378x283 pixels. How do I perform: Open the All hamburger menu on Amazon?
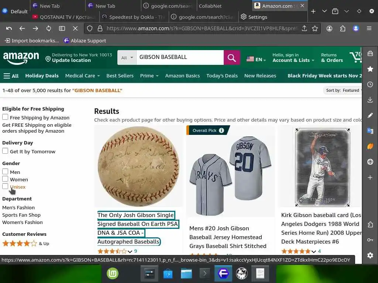click(x=11, y=76)
